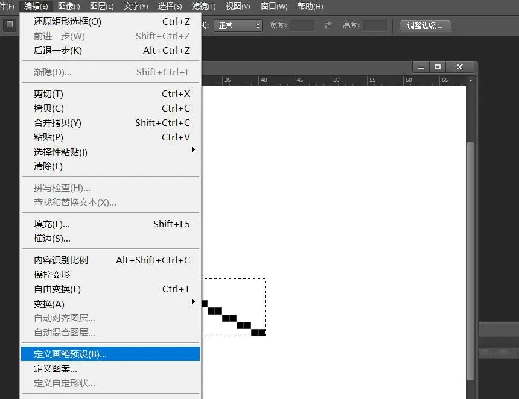The width and height of the screenshot is (519, 399).
Task: Maximize the document window
Action: click(438, 67)
